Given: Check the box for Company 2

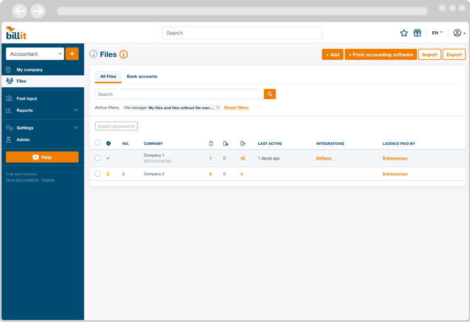Looking at the screenshot, I should (x=97, y=174).
